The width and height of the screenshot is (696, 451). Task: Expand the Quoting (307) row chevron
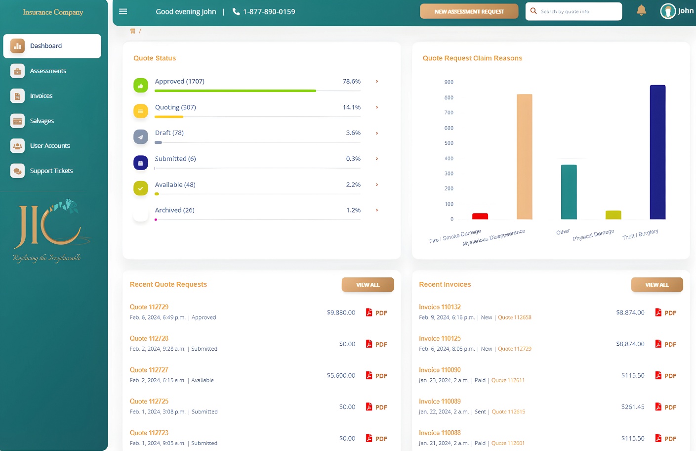[x=377, y=107]
